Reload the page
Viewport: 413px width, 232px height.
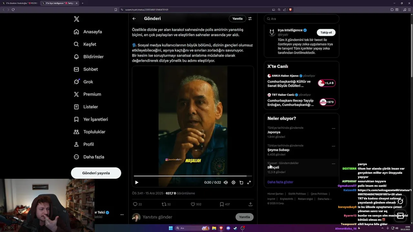[x=13, y=10]
